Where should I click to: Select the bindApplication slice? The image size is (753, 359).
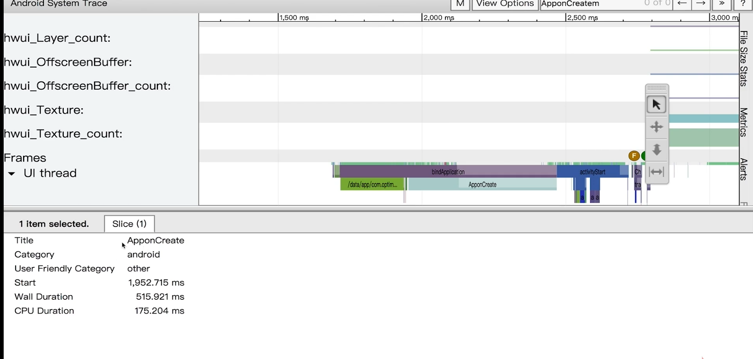click(448, 172)
